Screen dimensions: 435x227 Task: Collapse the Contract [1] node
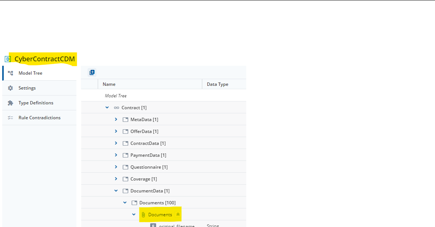107,107
